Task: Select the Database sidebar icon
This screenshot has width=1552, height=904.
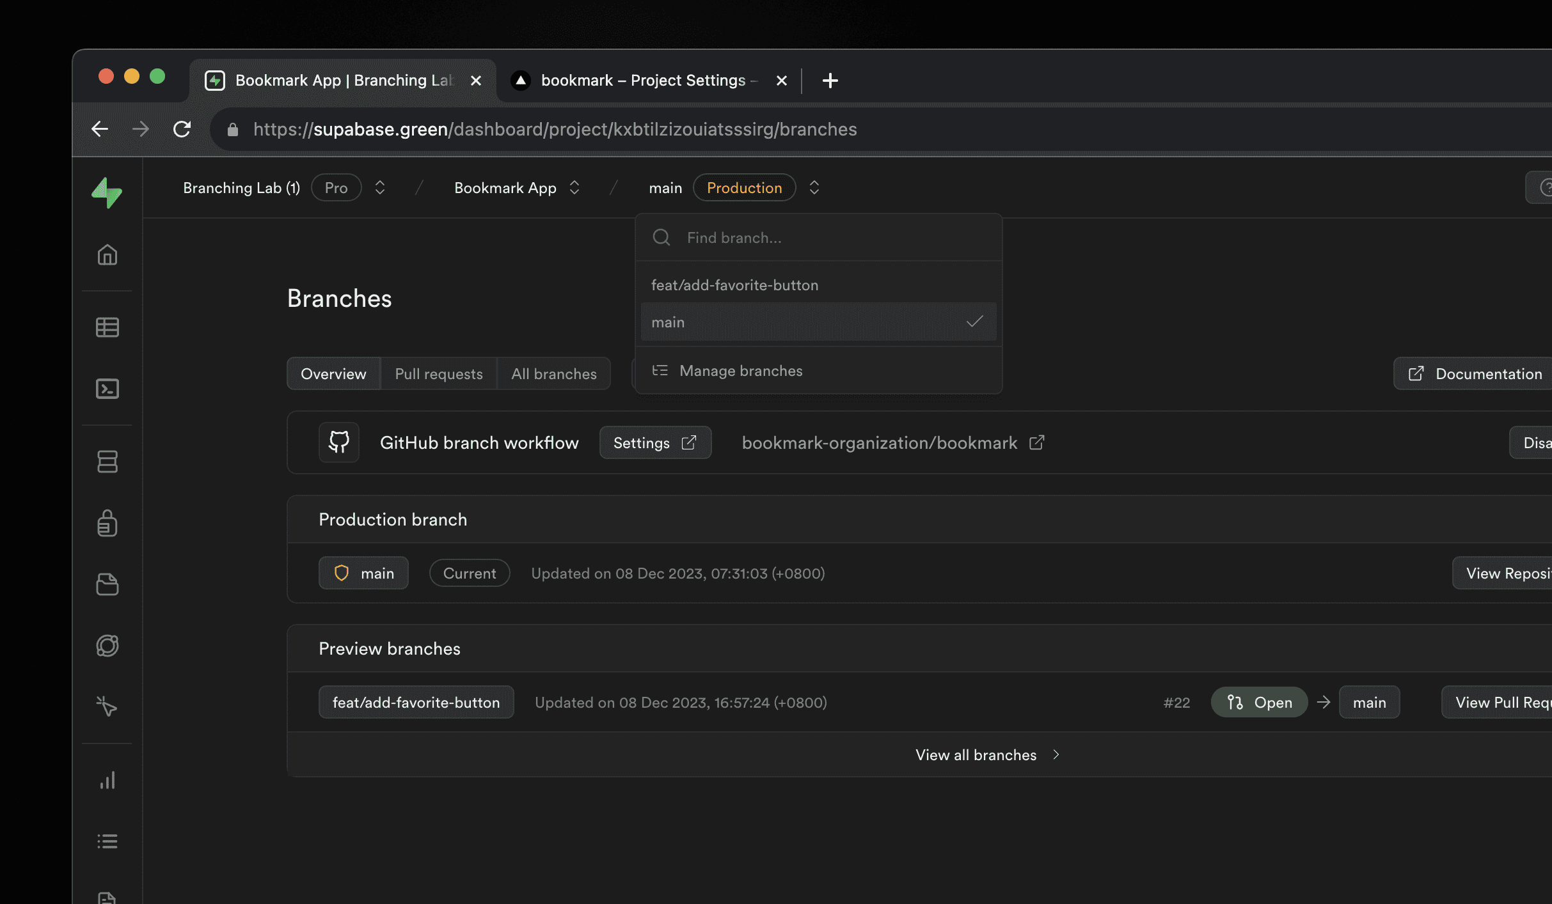Action: [107, 462]
